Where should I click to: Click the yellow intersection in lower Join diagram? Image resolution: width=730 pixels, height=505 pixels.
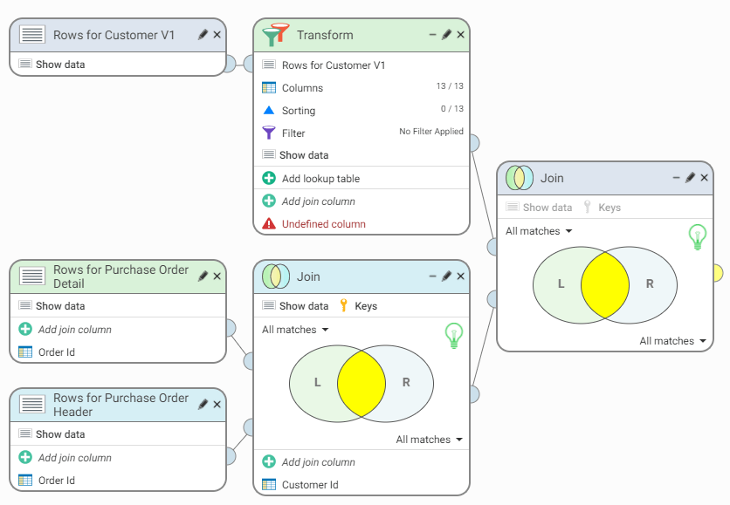(x=362, y=383)
